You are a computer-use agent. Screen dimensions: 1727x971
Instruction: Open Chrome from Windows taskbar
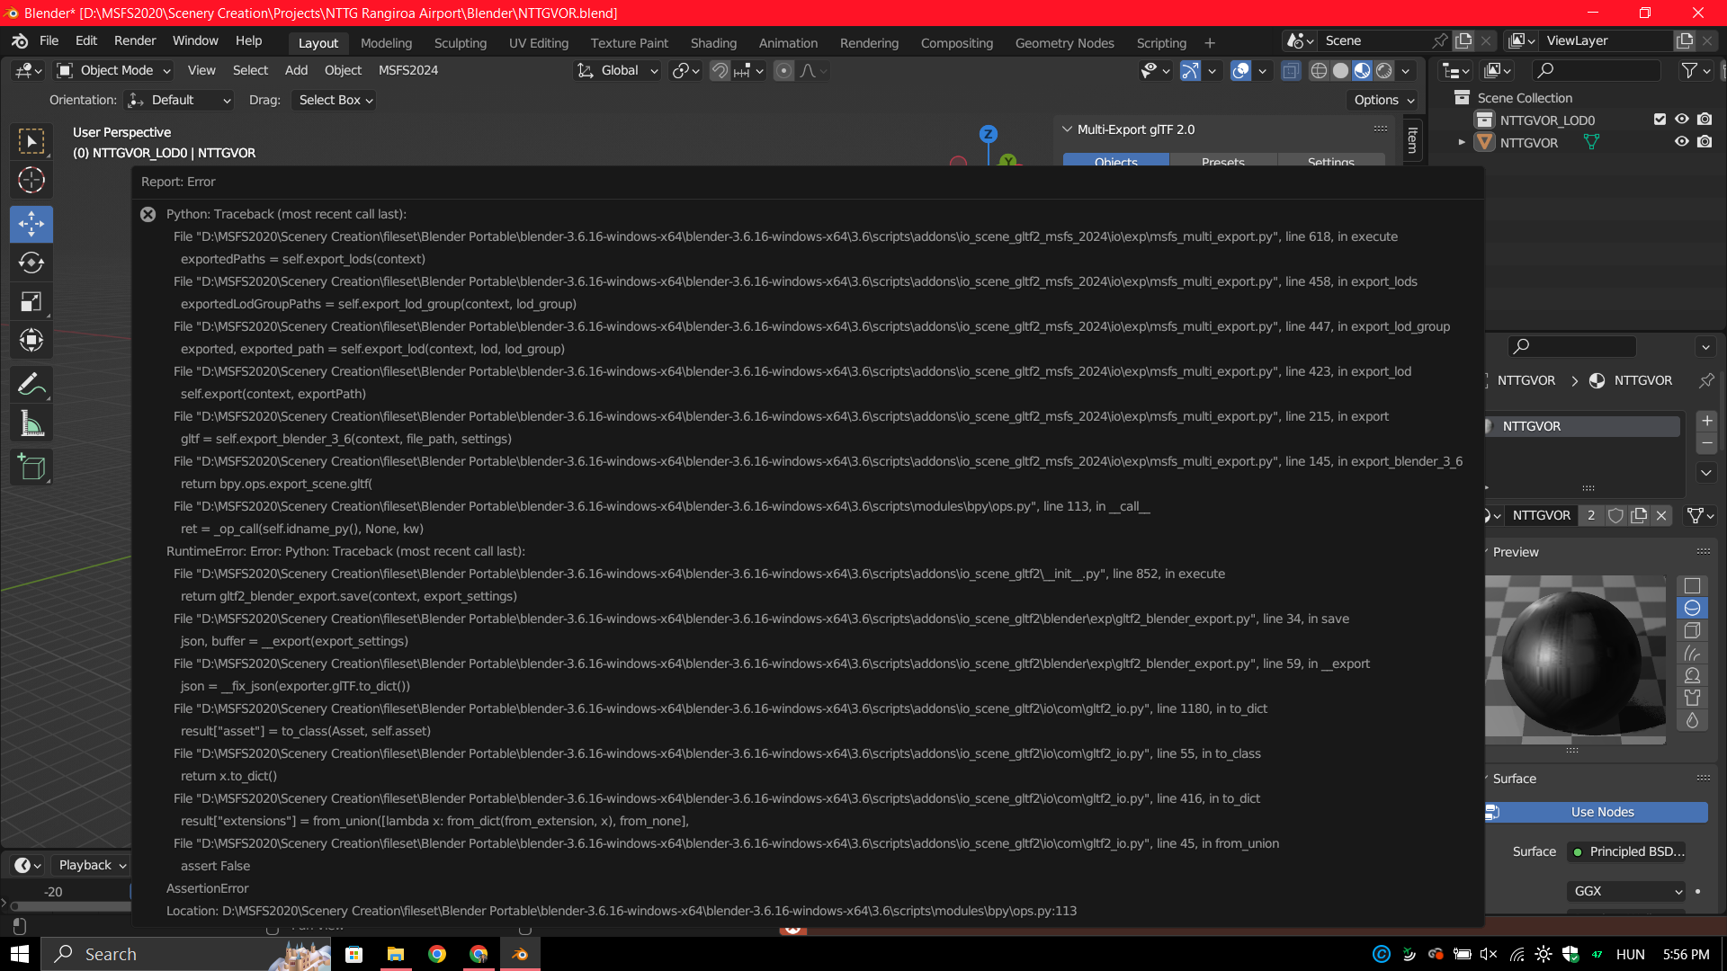pyautogui.click(x=437, y=954)
